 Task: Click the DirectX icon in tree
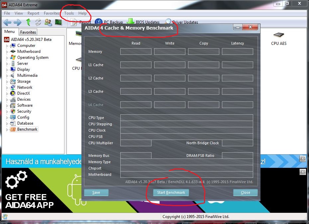(x=13, y=93)
